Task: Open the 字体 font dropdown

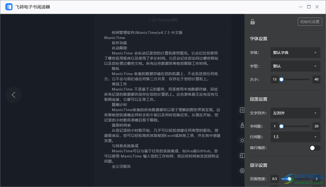Action: [296, 53]
